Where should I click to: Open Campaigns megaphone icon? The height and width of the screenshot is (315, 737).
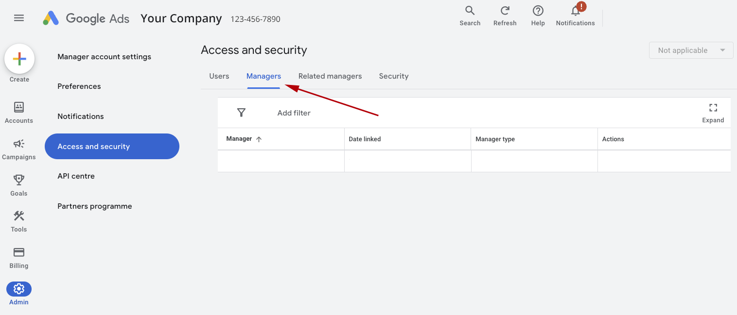tap(19, 144)
